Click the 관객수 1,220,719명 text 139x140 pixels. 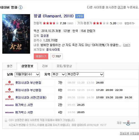[x=46, y=40]
